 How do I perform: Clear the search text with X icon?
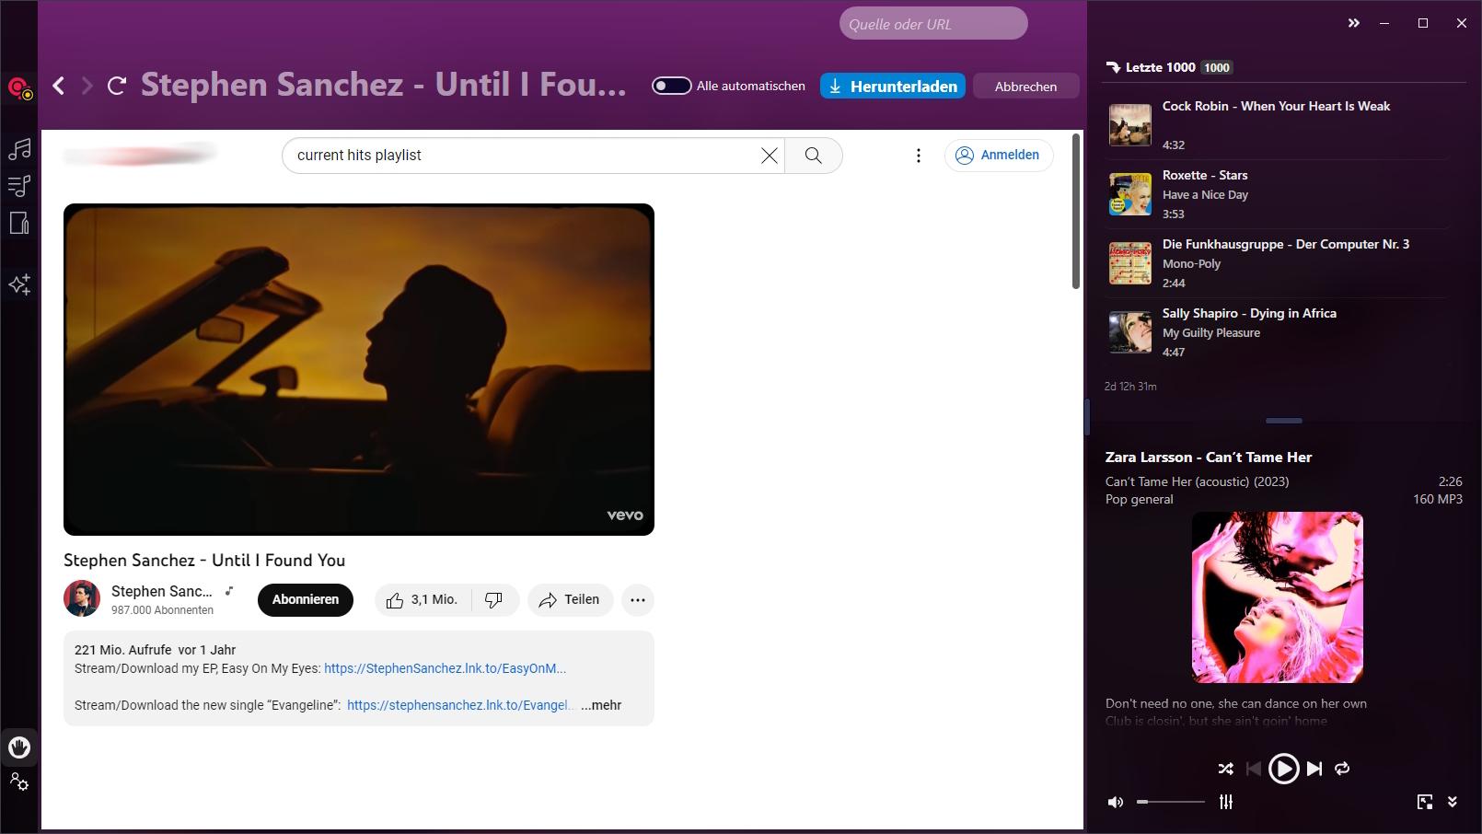tap(770, 156)
